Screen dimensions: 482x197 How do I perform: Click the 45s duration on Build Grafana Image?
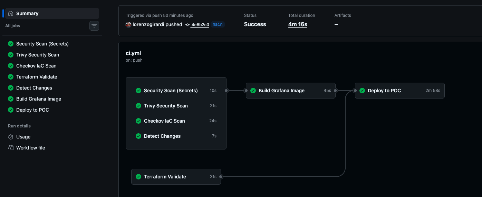(x=327, y=91)
